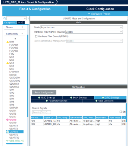Open the peripheral search combo box
The height and width of the screenshot is (146, 128).
pos(17,18)
